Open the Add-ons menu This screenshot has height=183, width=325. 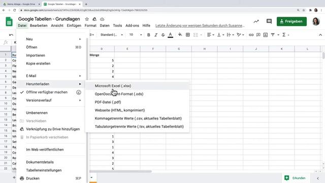point(132,25)
